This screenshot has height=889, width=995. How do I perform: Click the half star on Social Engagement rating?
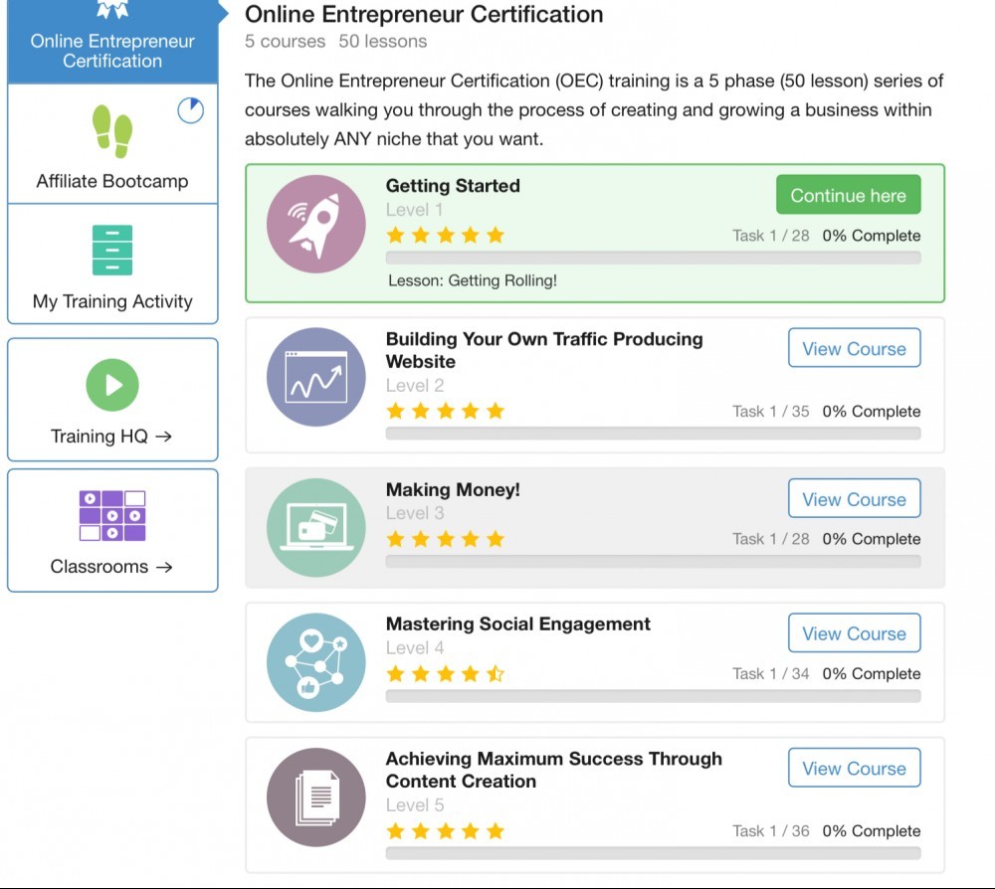point(496,673)
